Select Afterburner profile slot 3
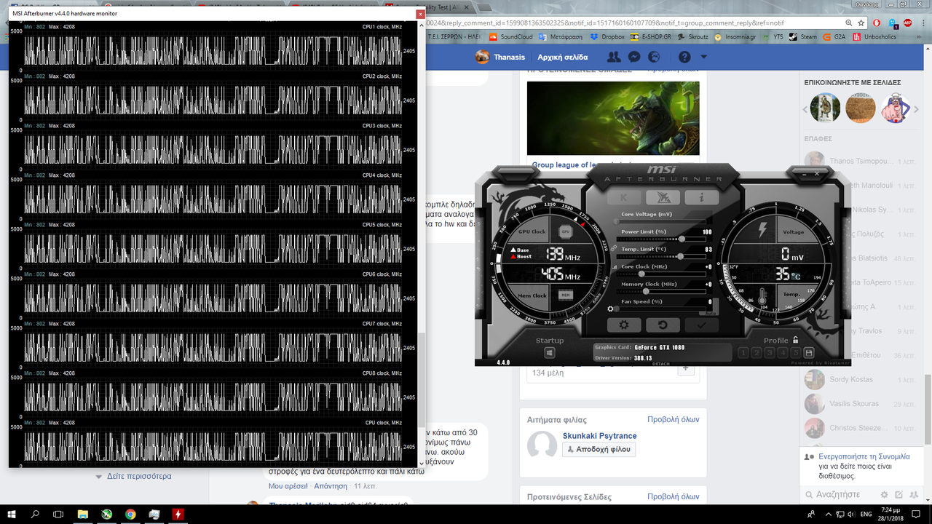932x524 pixels. point(770,353)
